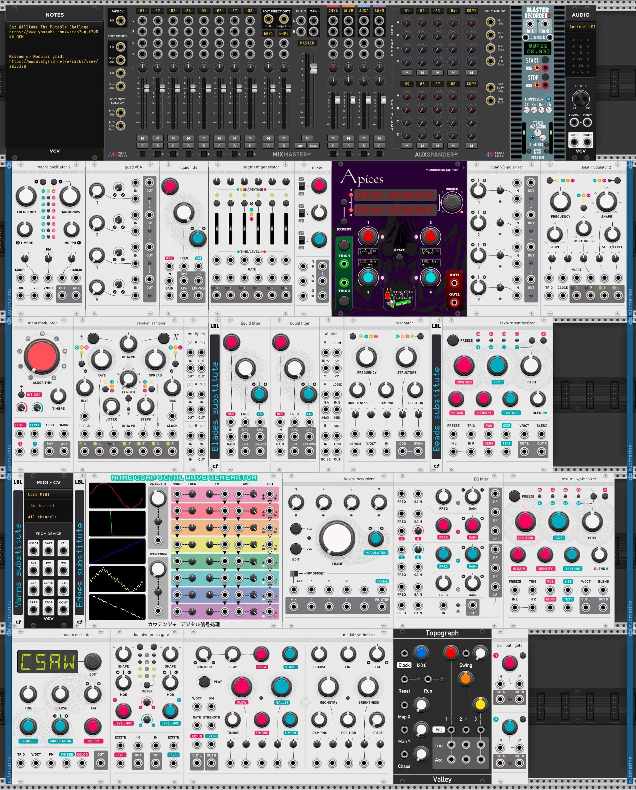The image size is (636, 790).
Task: Flip the keyframer +10V OFFSET switch
Action: click(x=294, y=573)
